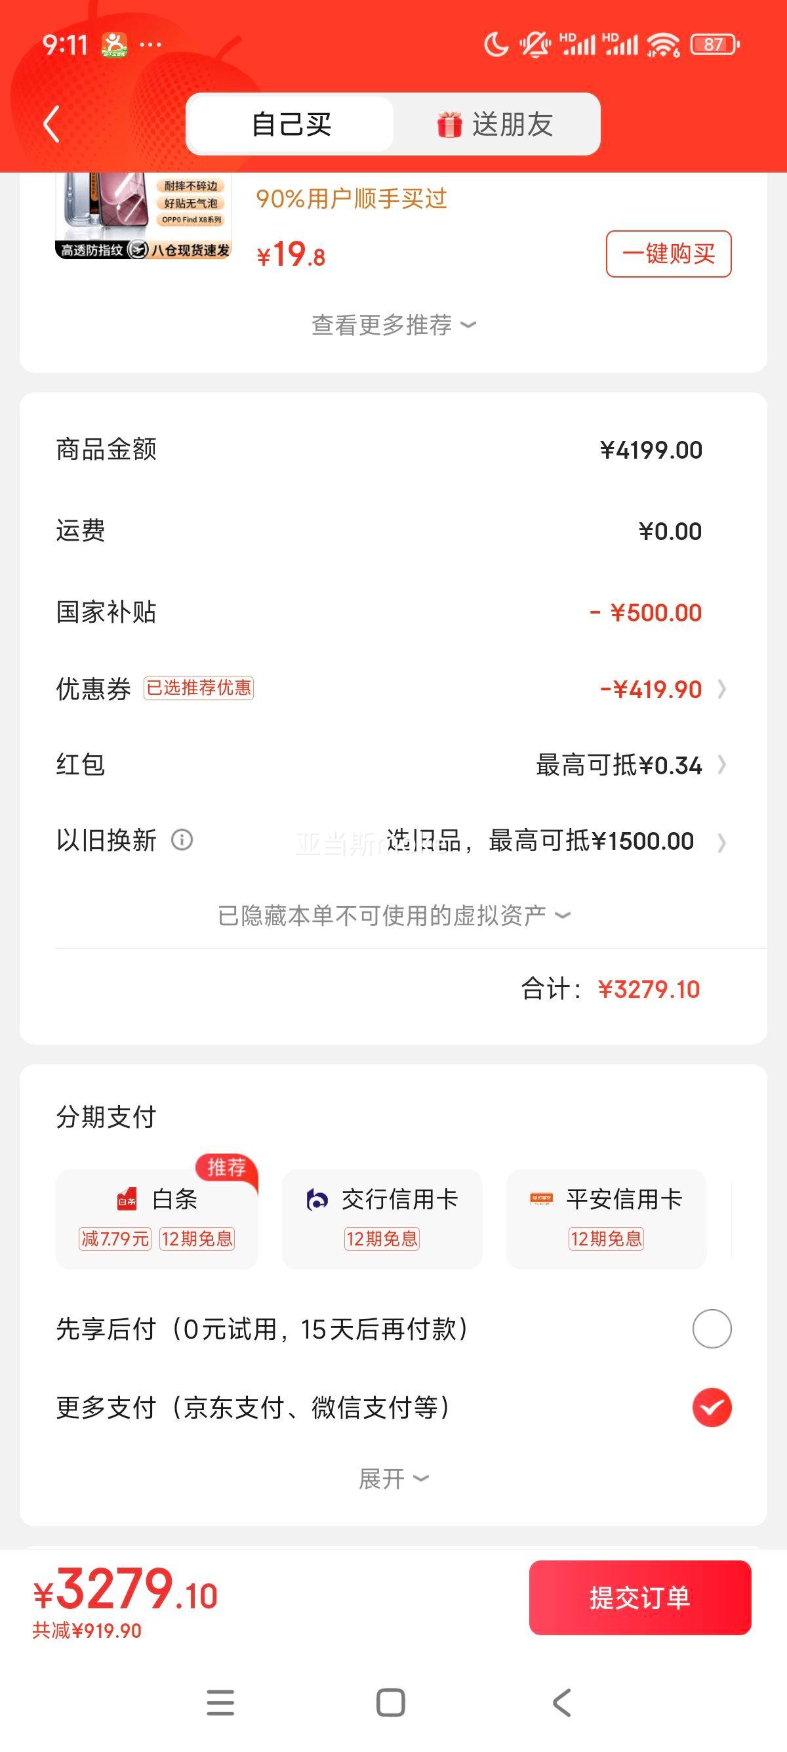The width and height of the screenshot is (787, 1752).
Task: Tap the Android recent apps menu icon
Action: (x=220, y=1702)
